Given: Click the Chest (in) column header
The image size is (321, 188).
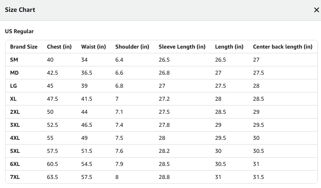Looking at the screenshot, I should [59, 47].
